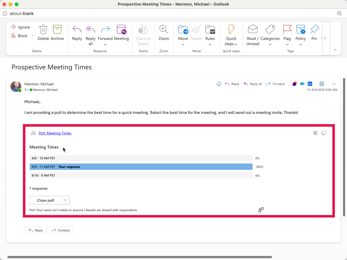Reply with a Meeting

click(121, 33)
